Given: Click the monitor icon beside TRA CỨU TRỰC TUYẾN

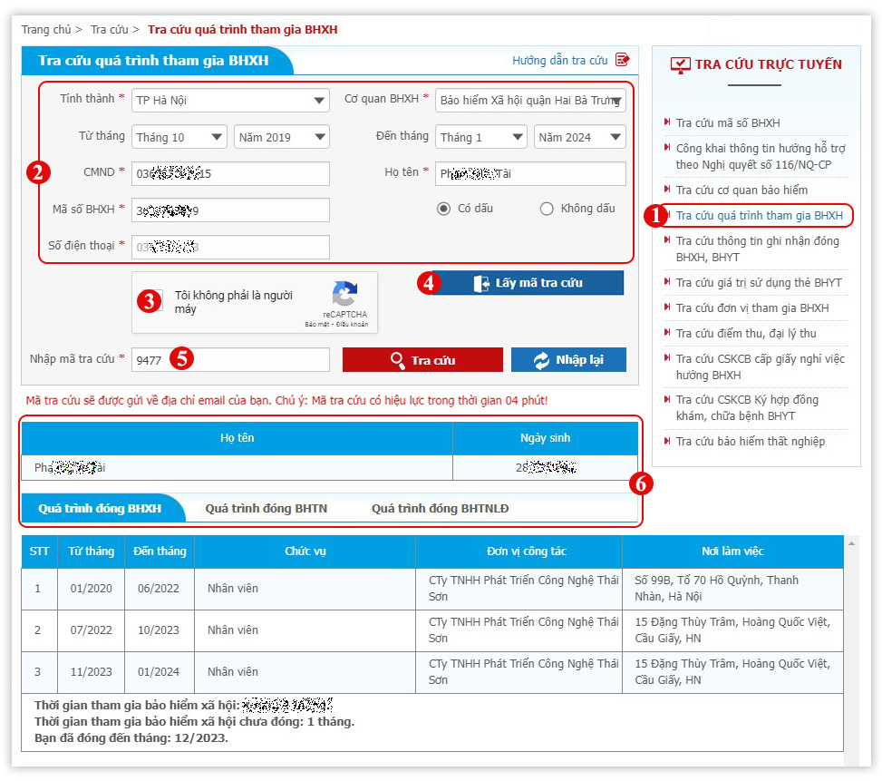Looking at the screenshot, I should pyautogui.click(x=680, y=64).
